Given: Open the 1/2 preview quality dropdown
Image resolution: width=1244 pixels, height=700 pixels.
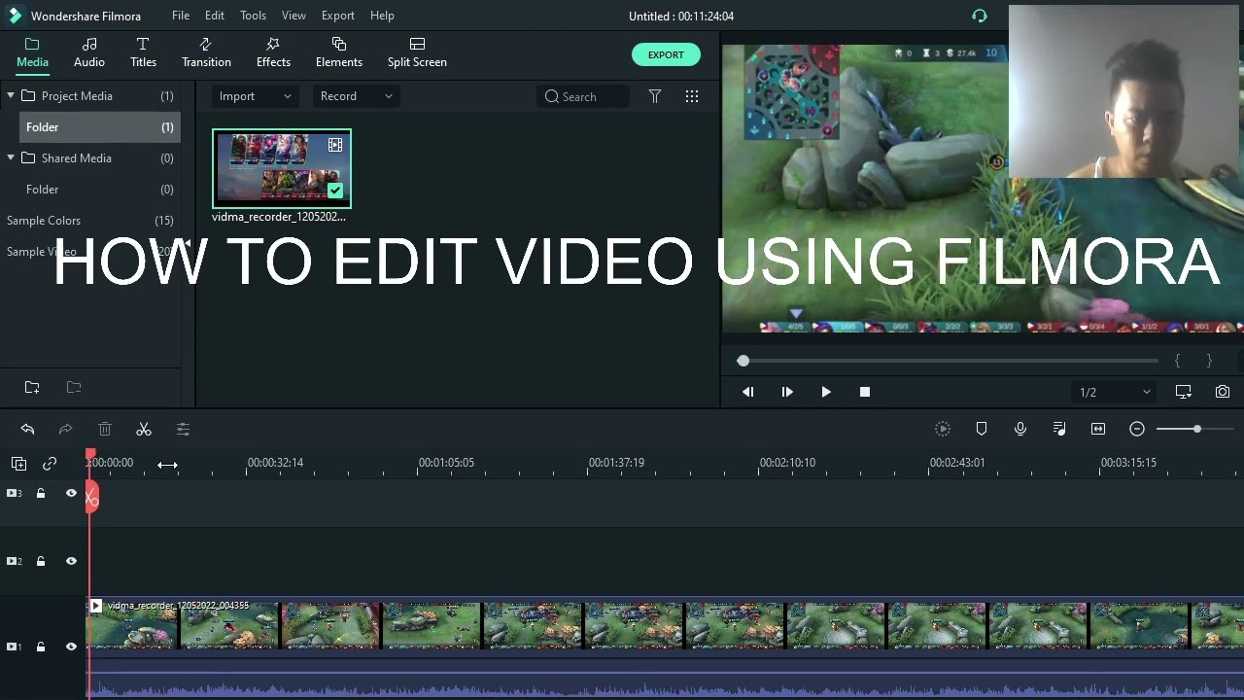Looking at the screenshot, I should point(1115,392).
